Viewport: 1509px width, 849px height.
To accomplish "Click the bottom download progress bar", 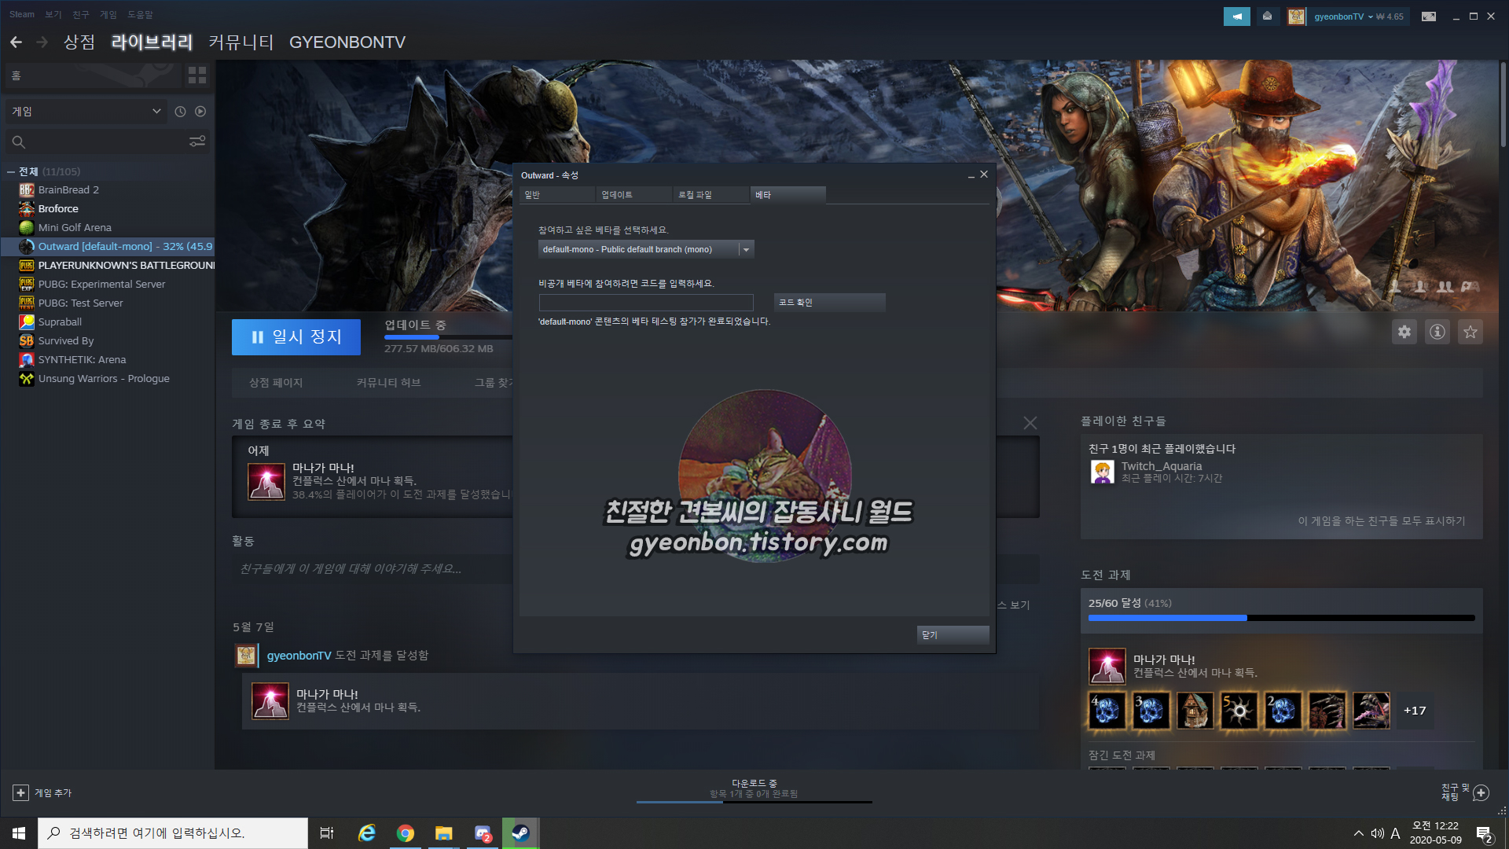I will [754, 801].
